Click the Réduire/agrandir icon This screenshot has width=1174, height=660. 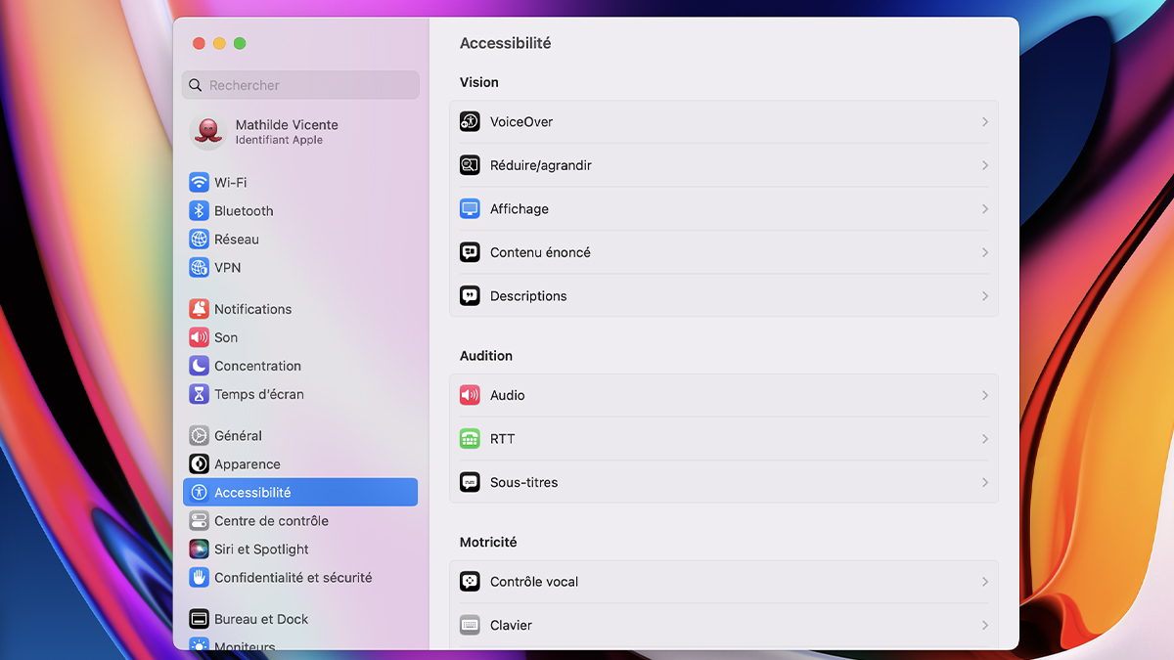click(470, 165)
